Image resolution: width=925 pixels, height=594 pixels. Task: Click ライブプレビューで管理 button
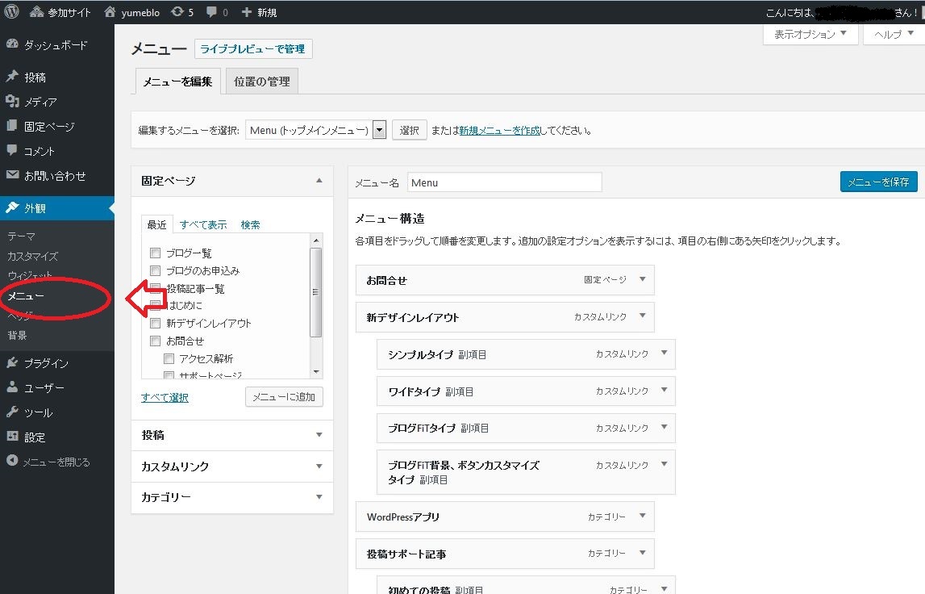253,49
